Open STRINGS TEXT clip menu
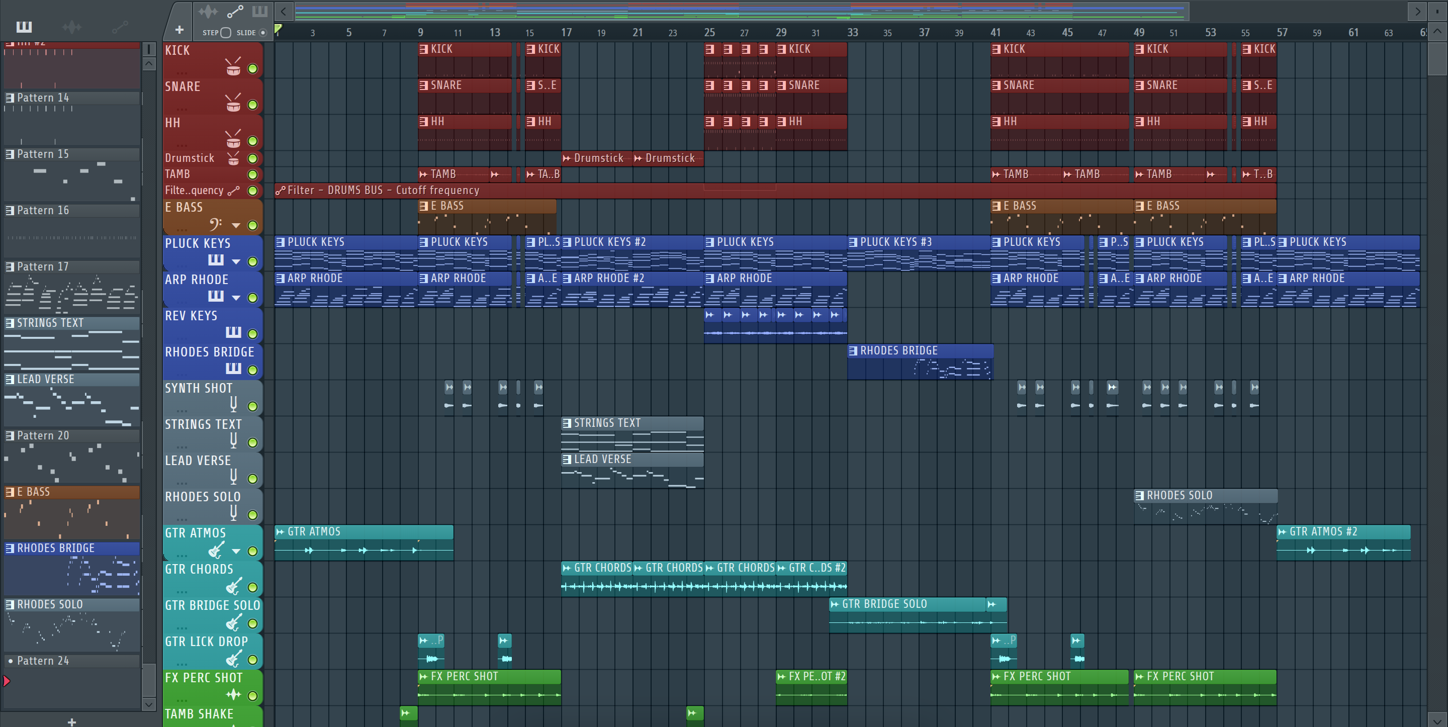 [567, 423]
